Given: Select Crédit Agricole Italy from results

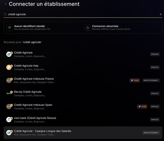Looking at the screenshot, I should pyautogui.click(x=83, y=67).
